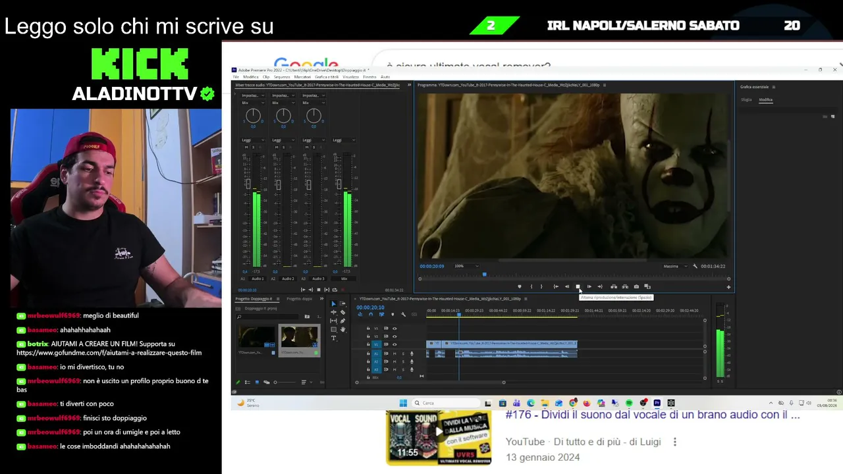The height and width of the screenshot is (474, 843).
Task: Open the File menu
Action: point(236,77)
